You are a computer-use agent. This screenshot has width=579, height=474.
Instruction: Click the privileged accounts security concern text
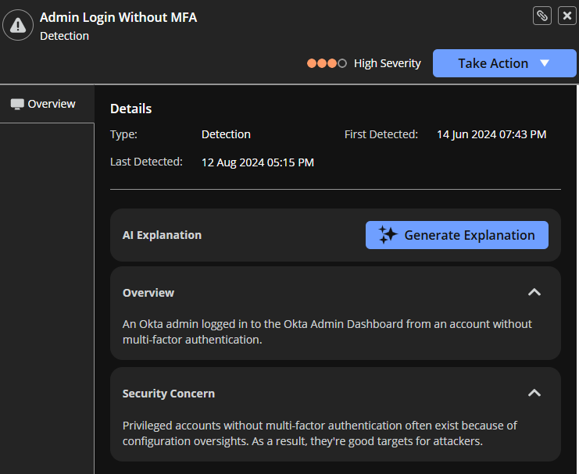[x=320, y=433]
